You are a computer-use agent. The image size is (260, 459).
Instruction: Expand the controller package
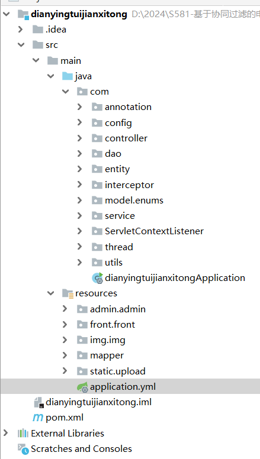coord(79,138)
